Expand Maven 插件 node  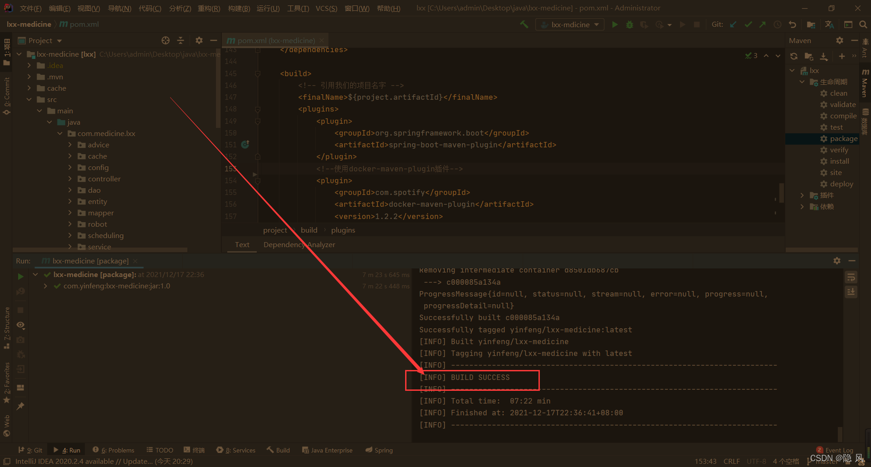tap(802, 195)
